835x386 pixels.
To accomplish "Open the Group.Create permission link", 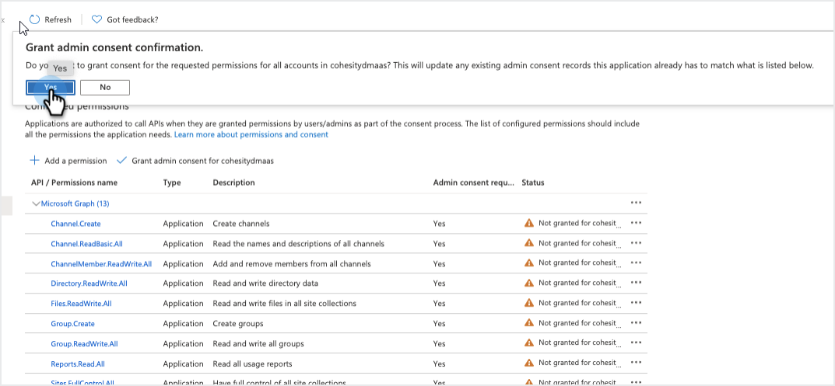I will (72, 323).
